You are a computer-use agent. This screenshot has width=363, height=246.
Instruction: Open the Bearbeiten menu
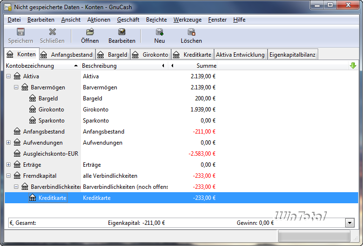tap(41, 20)
